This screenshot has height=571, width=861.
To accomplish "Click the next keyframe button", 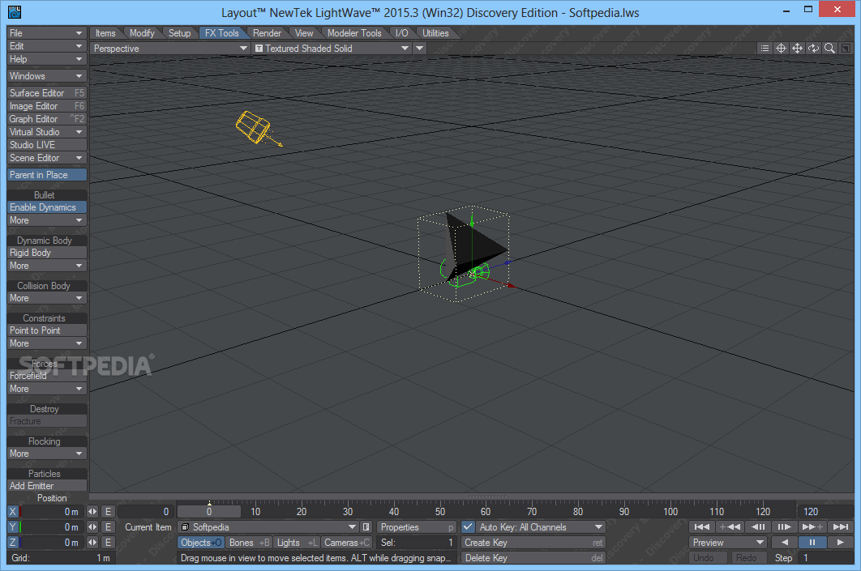I will [x=812, y=526].
